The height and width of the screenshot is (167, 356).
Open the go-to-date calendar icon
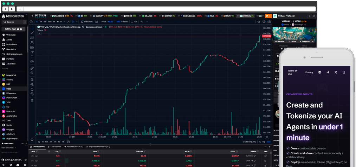[x=68, y=142]
